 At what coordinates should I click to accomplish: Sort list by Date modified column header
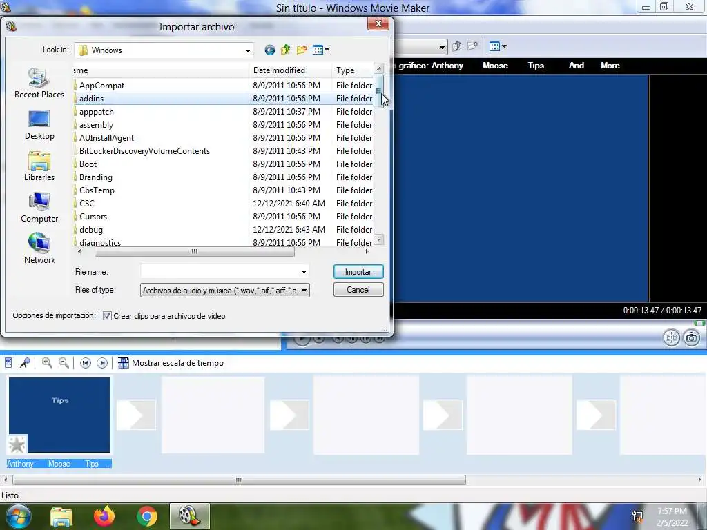coord(290,70)
